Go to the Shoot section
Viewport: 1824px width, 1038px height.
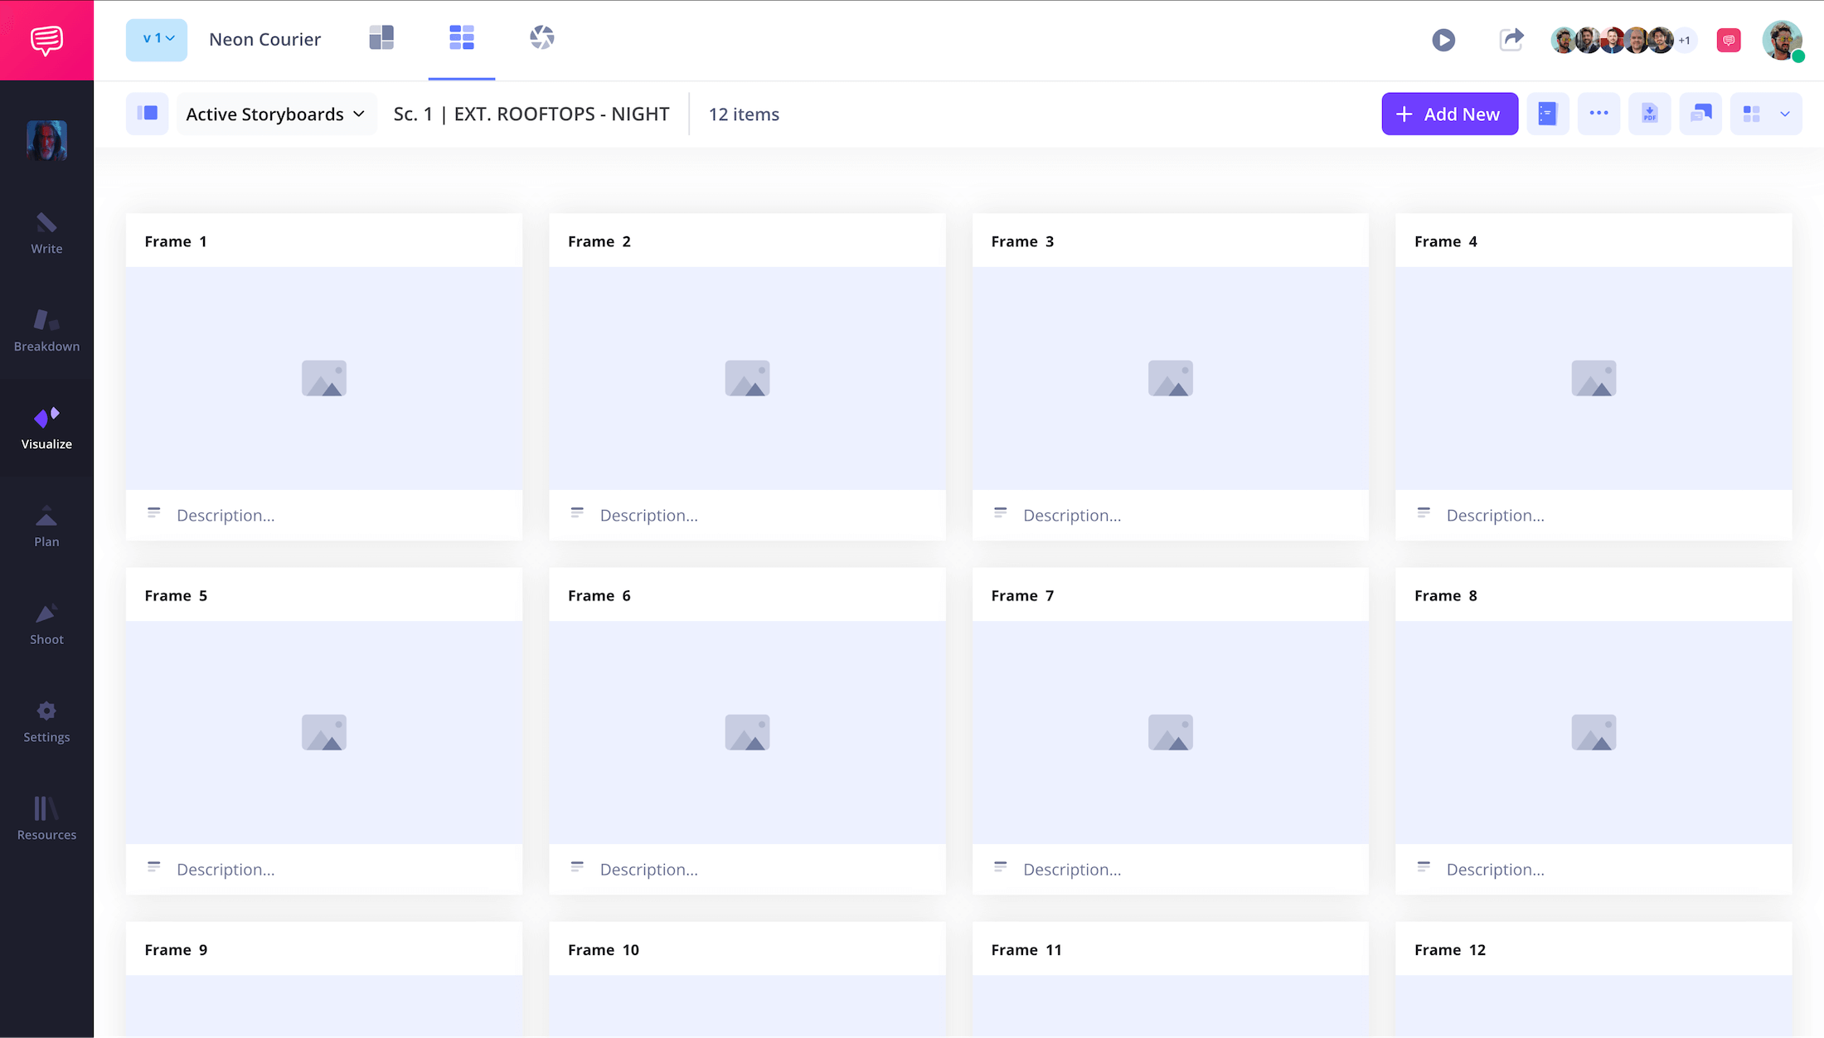46,622
